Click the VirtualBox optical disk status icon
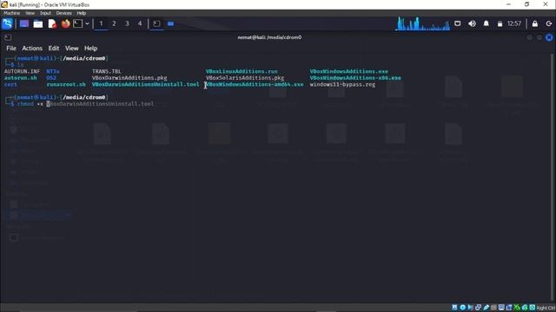Viewport: 556px width, 312px height. click(x=463, y=308)
